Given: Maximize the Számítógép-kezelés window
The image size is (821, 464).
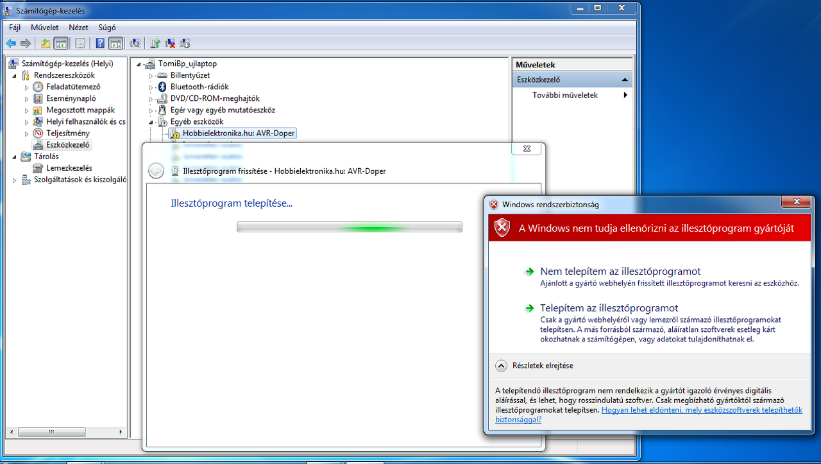Looking at the screenshot, I should 597,8.
